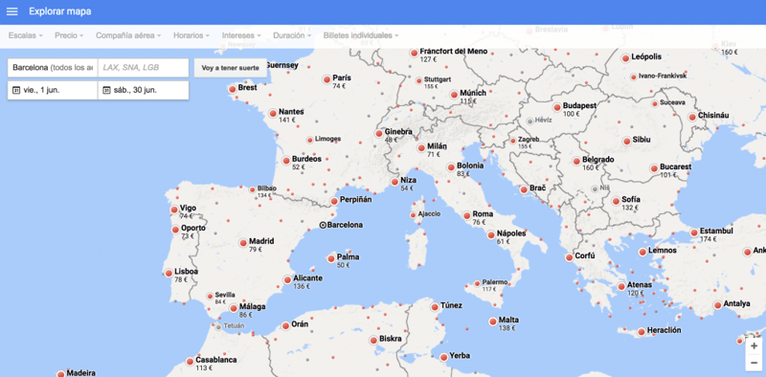Select the Yerba destination marker
766x377 pixels.
(x=443, y=358)
